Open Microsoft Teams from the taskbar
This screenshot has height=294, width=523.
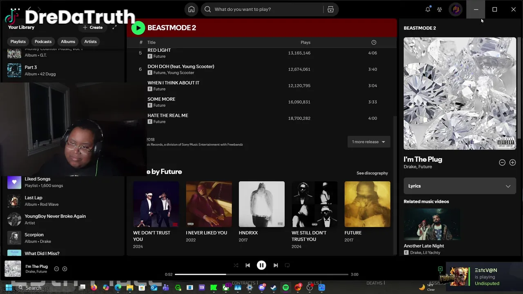pyautogui.click(x=165, y=287)
